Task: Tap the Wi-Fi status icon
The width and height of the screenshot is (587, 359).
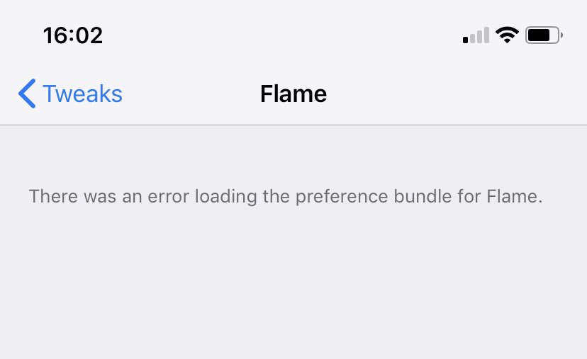Action: 507,35
